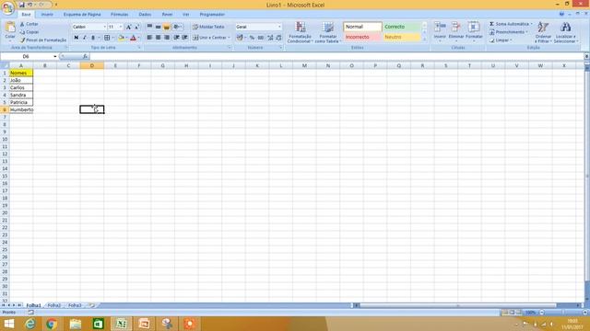The height and width of the screenshot is (331, 590).
Task: Increase indent in alignment group
Action: (184, 38)
